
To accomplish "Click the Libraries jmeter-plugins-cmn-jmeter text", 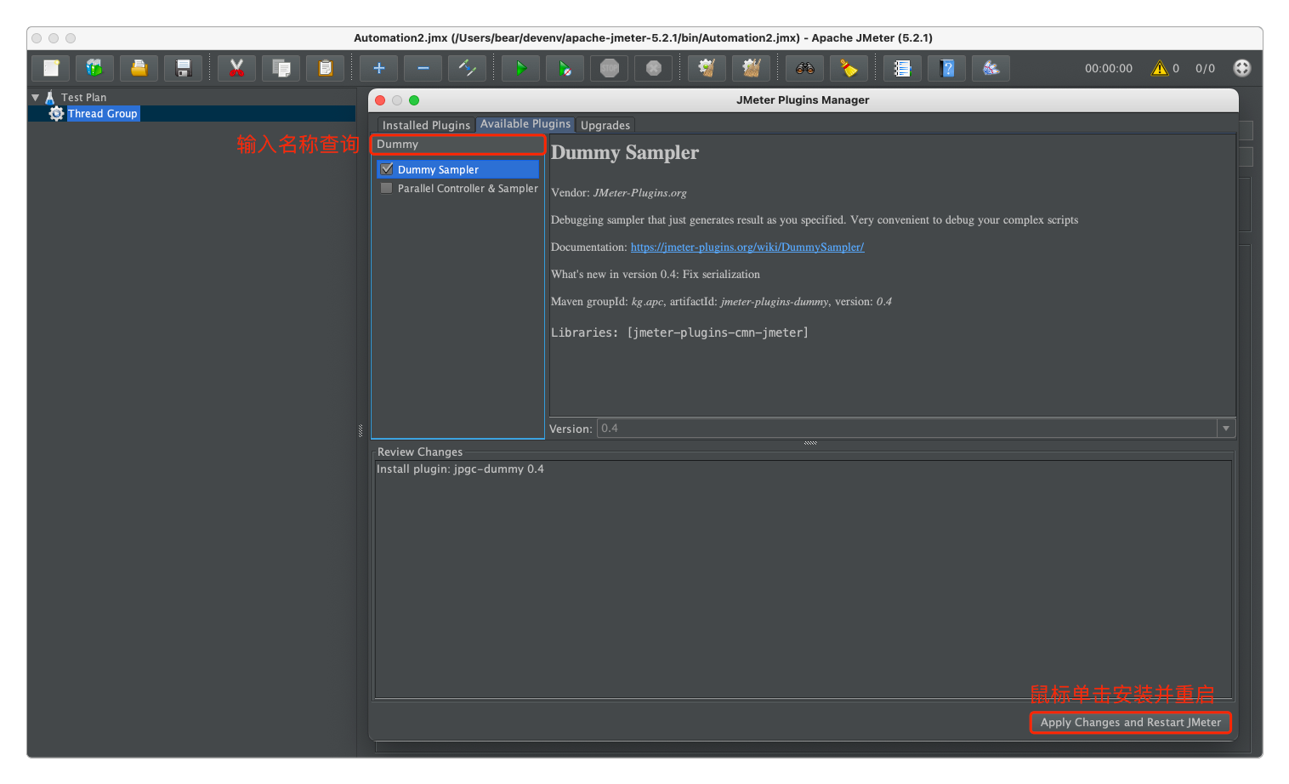I will click(679, 332).
